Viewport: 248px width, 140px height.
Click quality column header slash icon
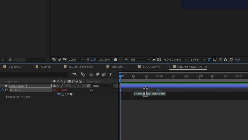coord(62,81)
